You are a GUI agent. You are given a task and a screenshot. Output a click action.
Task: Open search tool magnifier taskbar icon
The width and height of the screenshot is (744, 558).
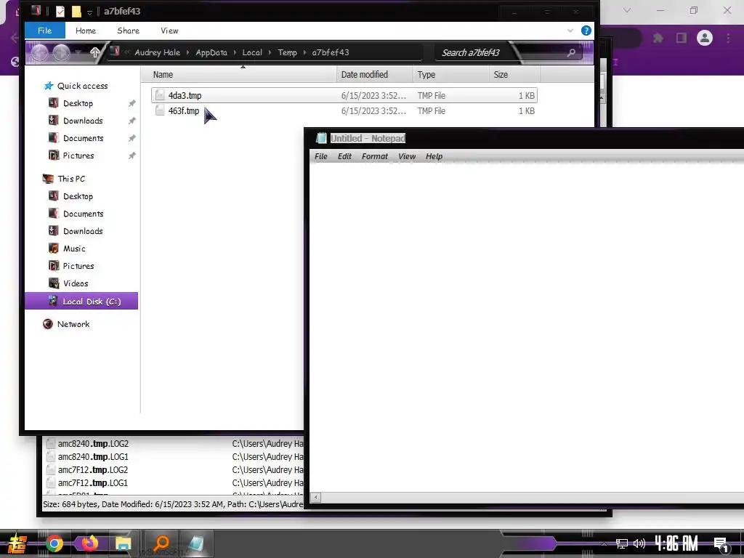161,543
